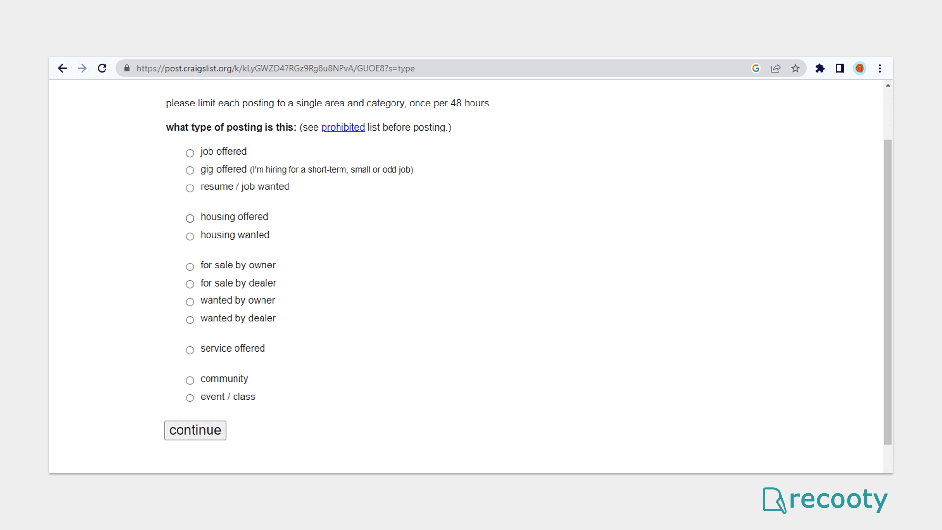Image resolution: width=942 pixels, height=530 pixels.
Task: Choose event / class posting type
Action: pyautogui.click(x=190, y=398)
